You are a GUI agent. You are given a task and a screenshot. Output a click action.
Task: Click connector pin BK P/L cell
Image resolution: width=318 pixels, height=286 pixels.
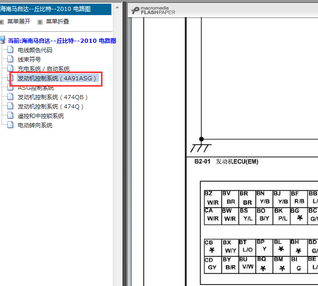(282, 216)
